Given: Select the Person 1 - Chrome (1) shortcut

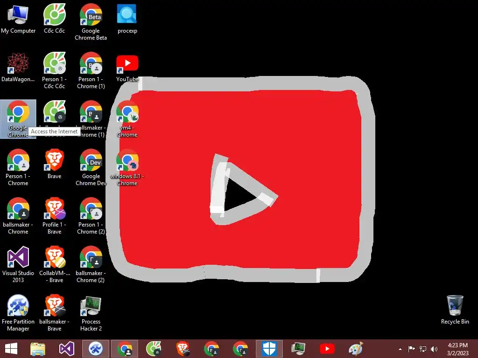Looking at the screenshot, I should pyautogui.click(x=91, y=70).
